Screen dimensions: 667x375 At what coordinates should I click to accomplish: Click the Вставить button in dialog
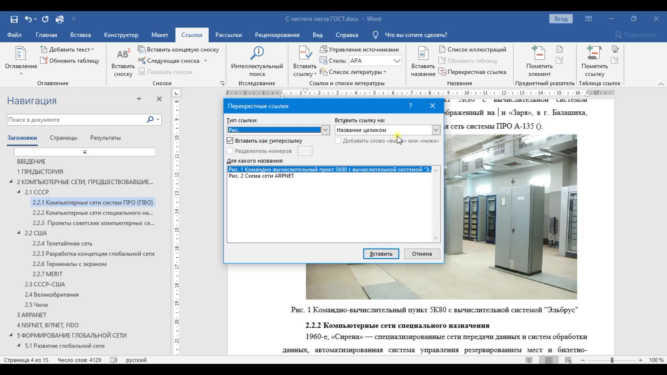pos(381,254)
